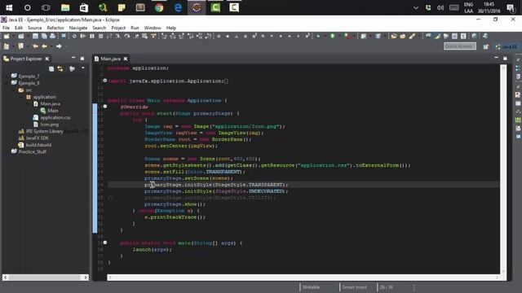
Task: Open the Source menu
Action: [x=34, y=28]
